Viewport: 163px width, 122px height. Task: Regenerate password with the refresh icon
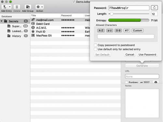point(154,8)
